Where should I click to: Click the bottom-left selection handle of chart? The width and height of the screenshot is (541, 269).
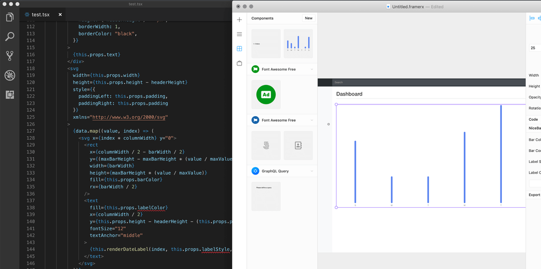(x=337, y=207)
